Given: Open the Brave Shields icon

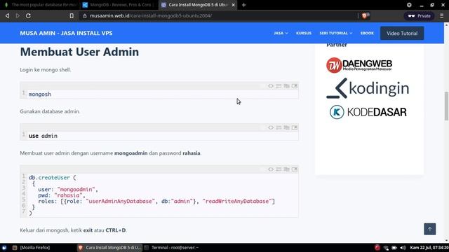Looking at the screenshot, I should tap(365, 15).
